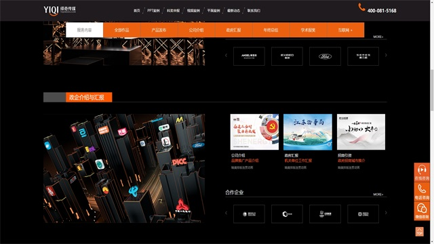Open 平面案例 in the top navigation
Screen dimensions: 434x244
point(214,11)
